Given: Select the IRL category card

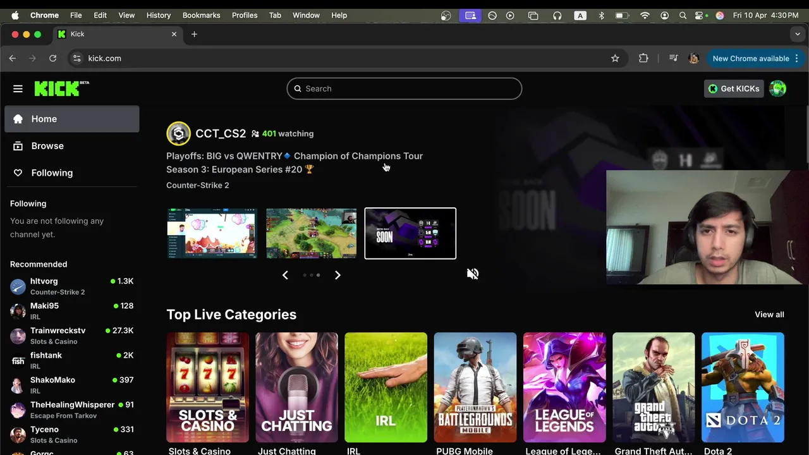Looking at the screenshot, I should click(x=386, y=387).
